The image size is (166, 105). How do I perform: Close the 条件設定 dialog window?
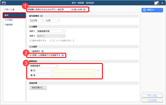tap(162, 3)
